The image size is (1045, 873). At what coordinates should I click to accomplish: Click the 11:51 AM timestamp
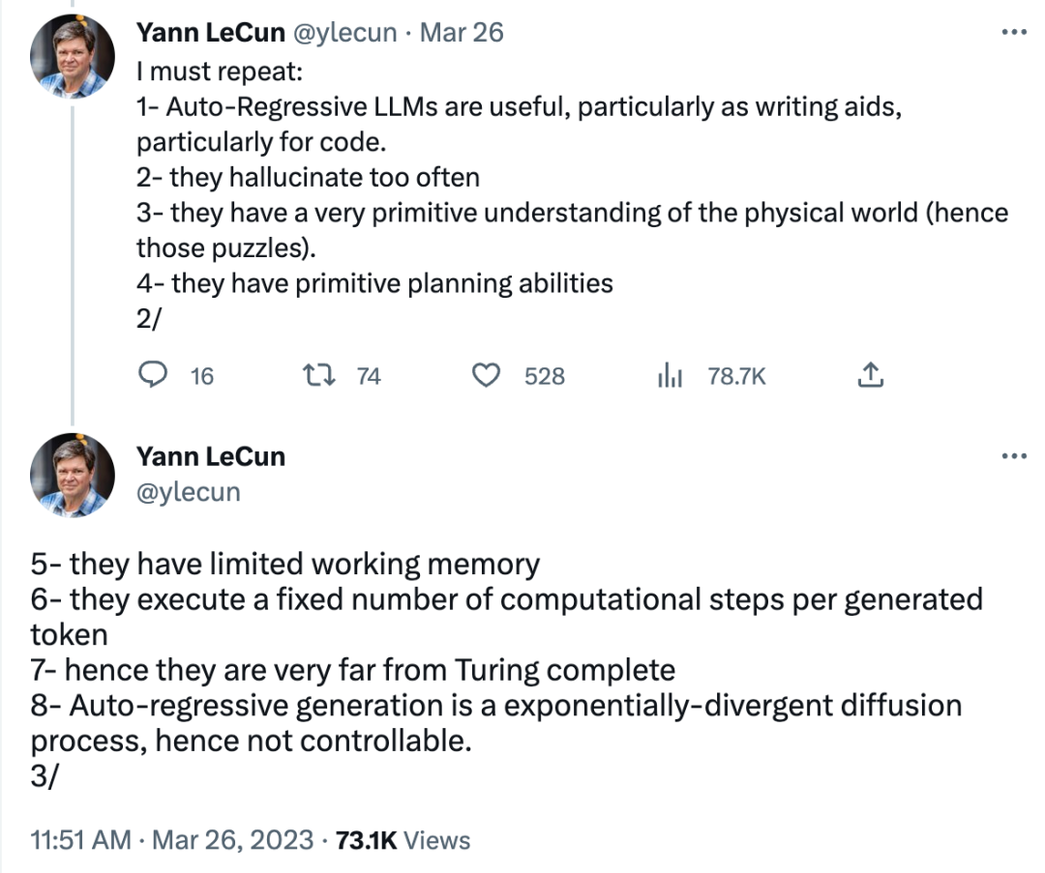(80, 840)
